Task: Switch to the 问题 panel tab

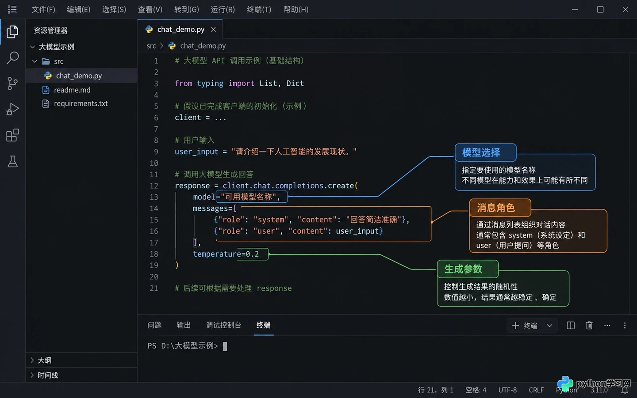Action: [154, 325]
